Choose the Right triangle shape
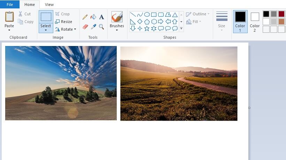 [133, 22]
